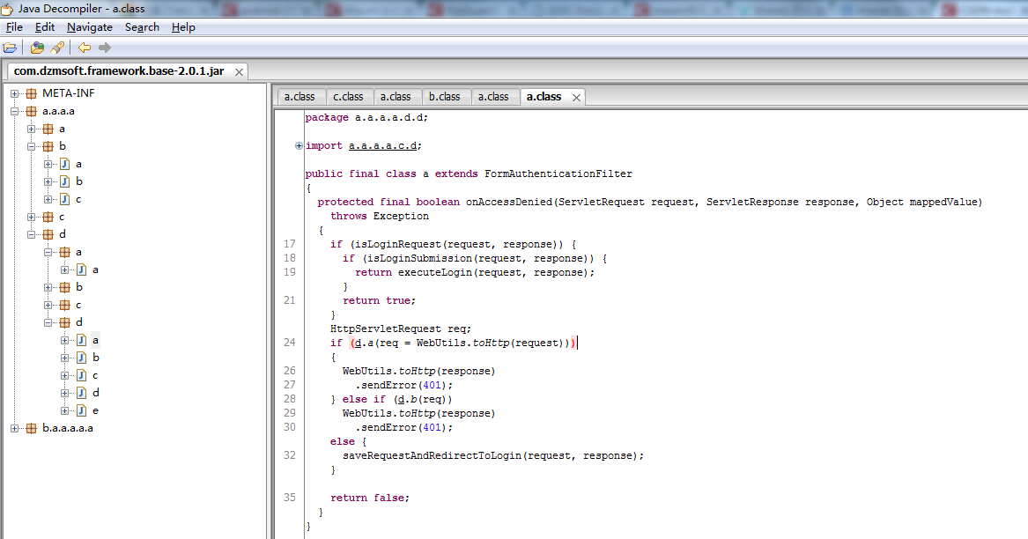Close the com.dzmsoft.framework.base-2.0.1.jar tab
The height and width of the screenshot is (539, 1028).
(240, 72)
